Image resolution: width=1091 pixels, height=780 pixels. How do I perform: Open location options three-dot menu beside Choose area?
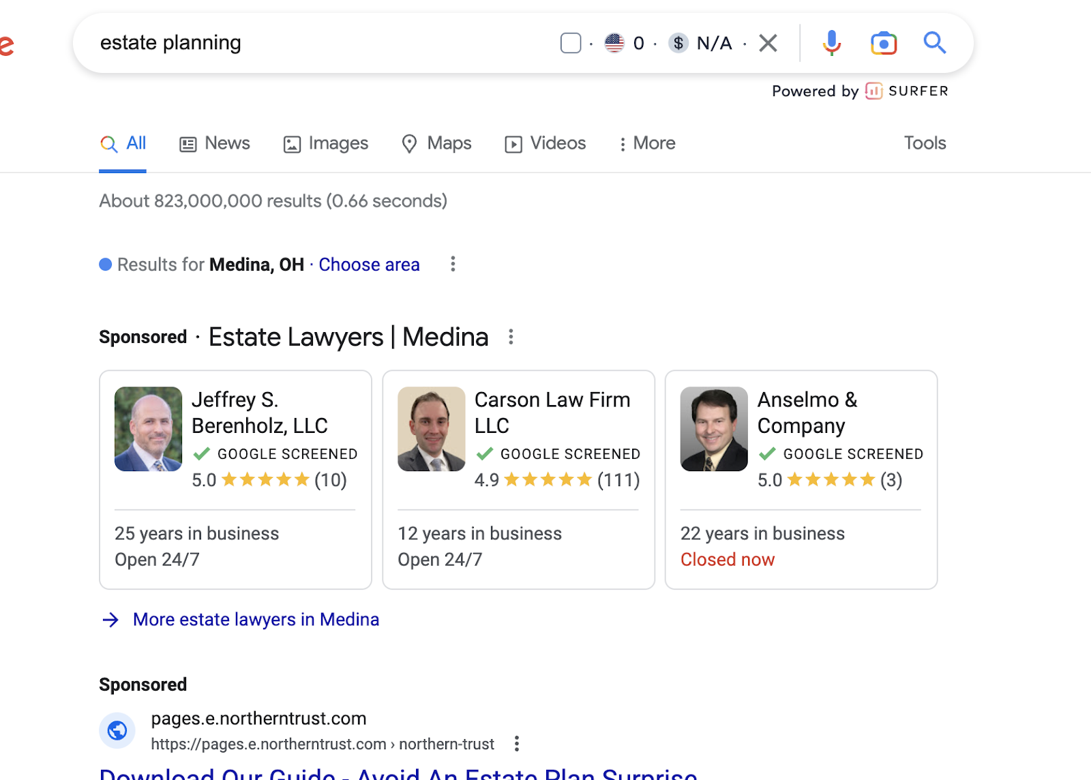click(x=453, y=264)
